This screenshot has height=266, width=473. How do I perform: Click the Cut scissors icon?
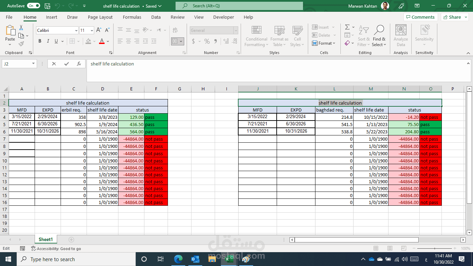pyautogui.click(x=21, y=28)
